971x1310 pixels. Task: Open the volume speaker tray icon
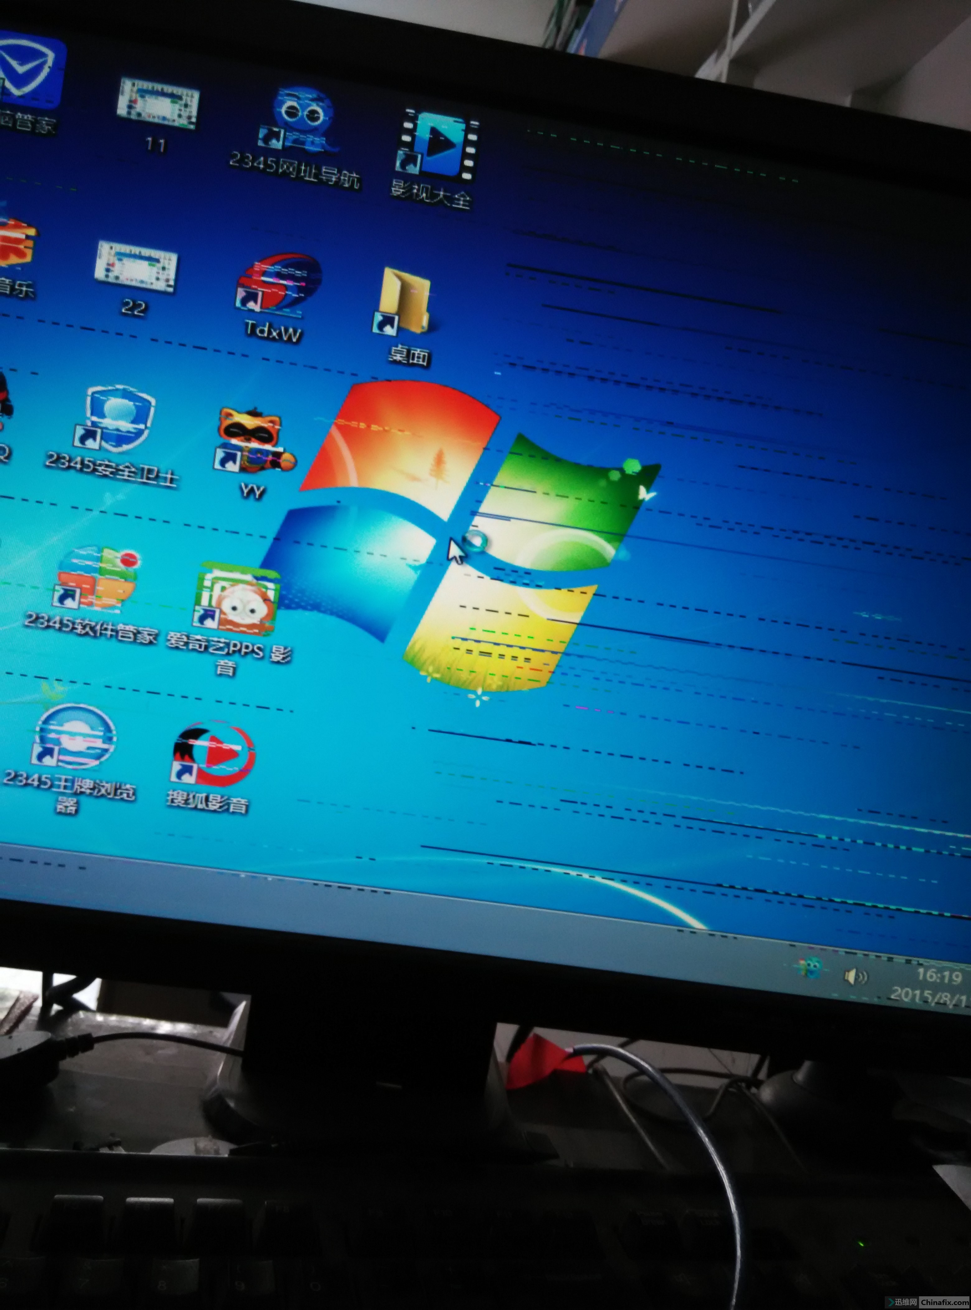click(x=856, y=977)
